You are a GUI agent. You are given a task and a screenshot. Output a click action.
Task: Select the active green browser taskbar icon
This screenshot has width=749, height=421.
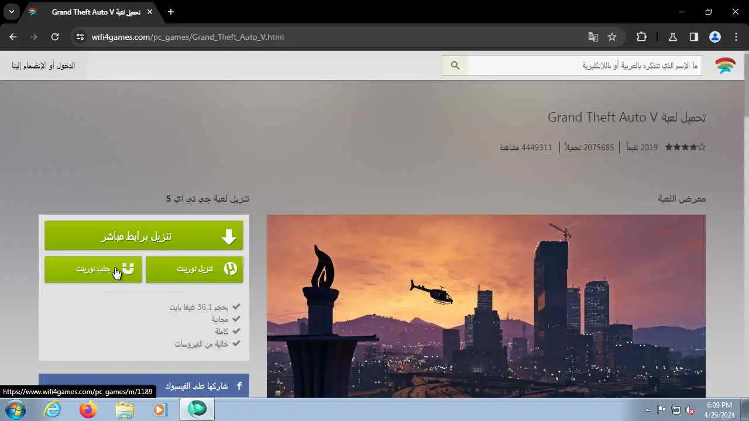[197, 409]
